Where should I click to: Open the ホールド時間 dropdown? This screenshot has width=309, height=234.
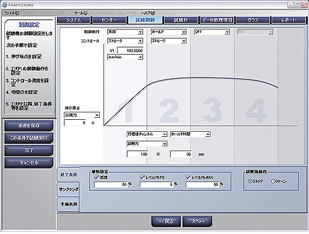click(190, 134)
